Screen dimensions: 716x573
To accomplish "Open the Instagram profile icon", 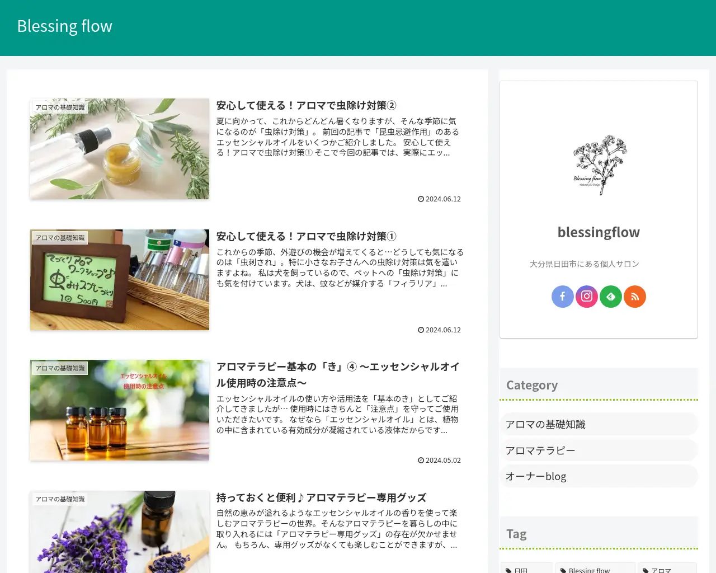I will (x=586, y=297).
